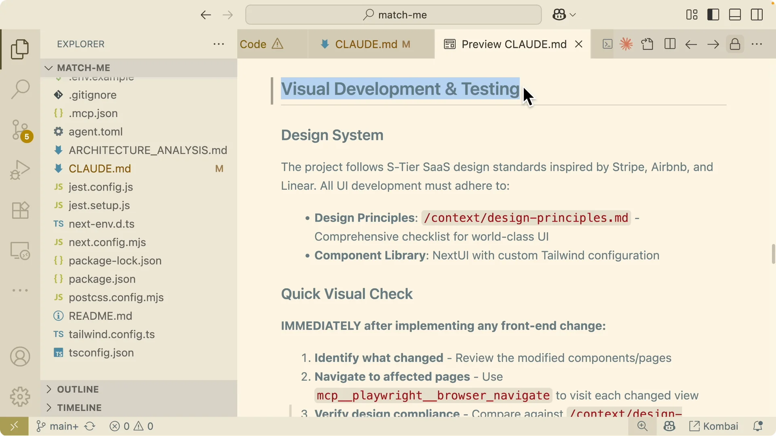Toggle the primary side bar
This screenshot has height=436, width=776.
(713, 15)
